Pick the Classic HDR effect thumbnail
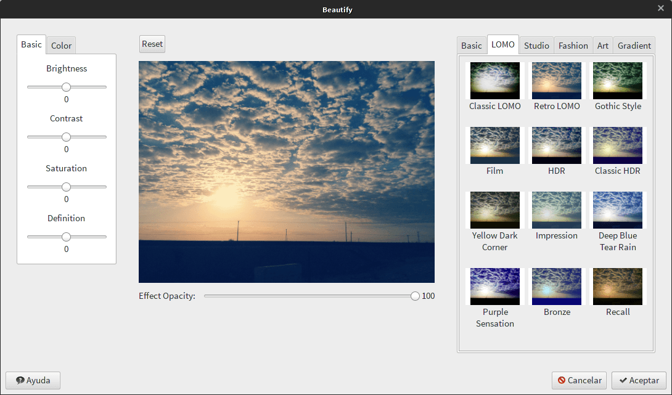The image size is (672, 395). (x=617, y=145)
